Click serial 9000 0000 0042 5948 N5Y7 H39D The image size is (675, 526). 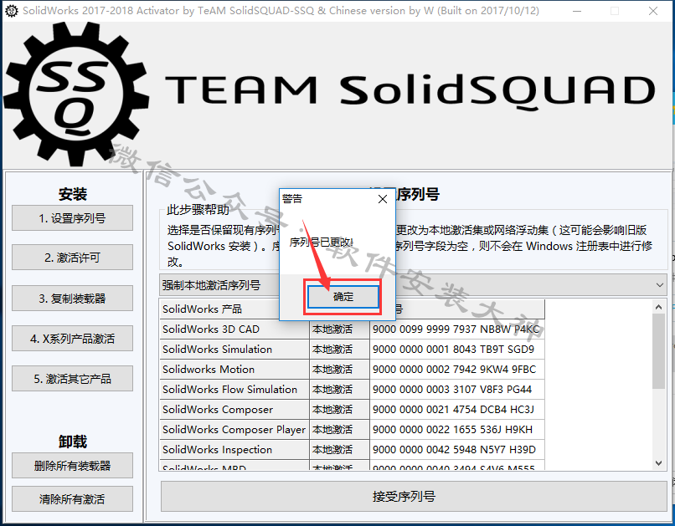coord(456,450)
